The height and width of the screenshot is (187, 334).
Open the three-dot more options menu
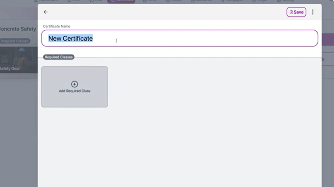click(x=313, y=12)
